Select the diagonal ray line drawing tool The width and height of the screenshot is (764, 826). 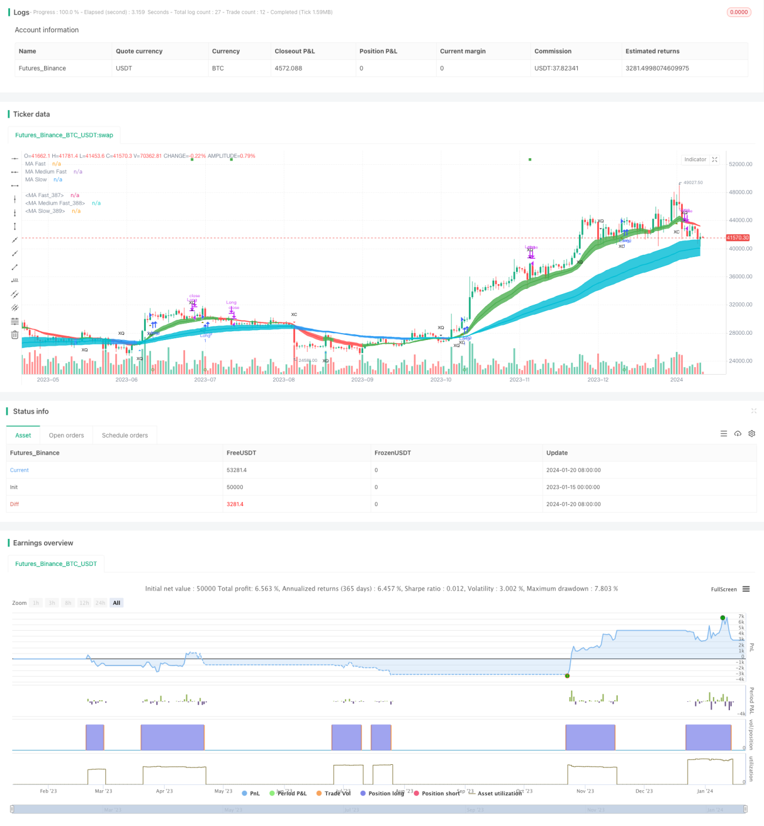15,253
